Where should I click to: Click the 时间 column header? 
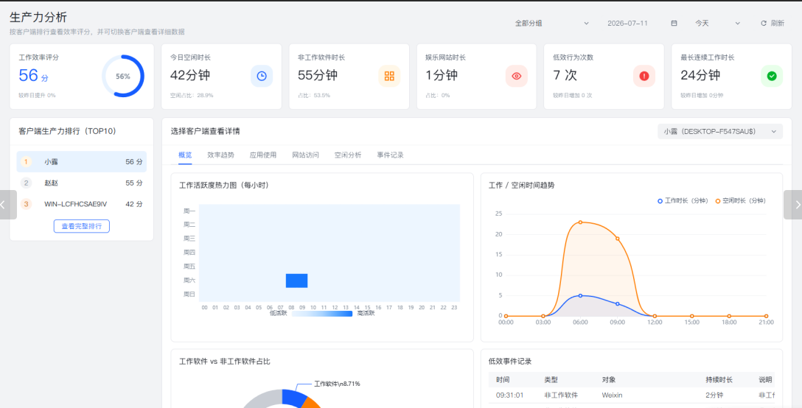502,380
